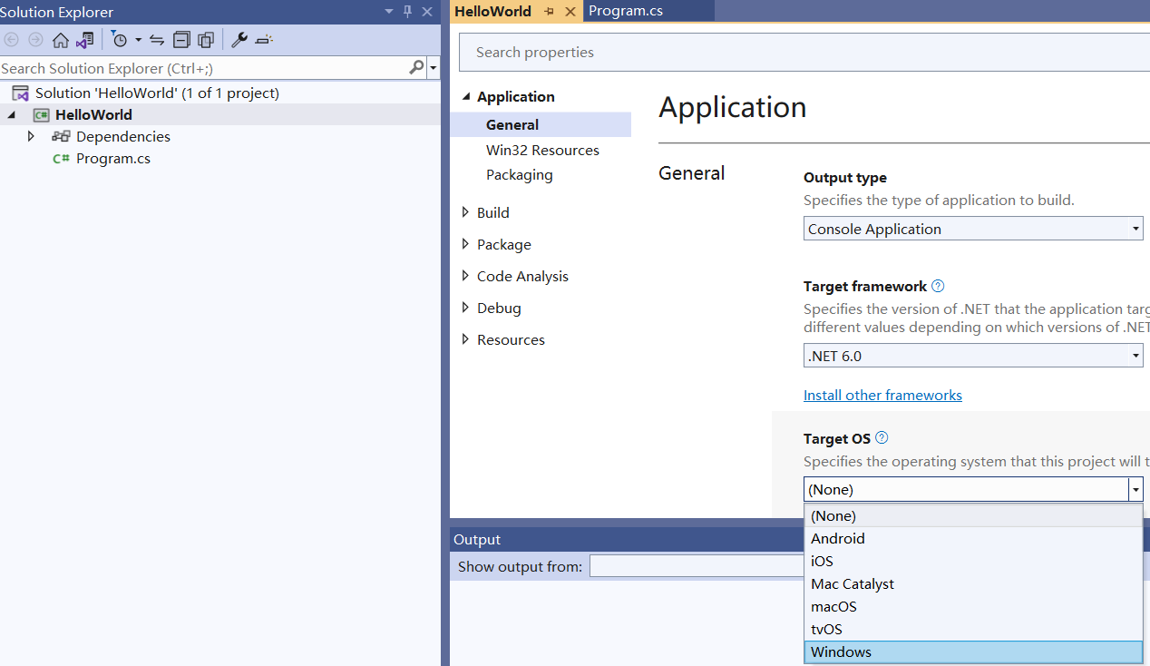Click the Forward arrow in Solution Explorer toolbar
The width and height of the screenshot is (1150, 666).
(x=35, y=40)
